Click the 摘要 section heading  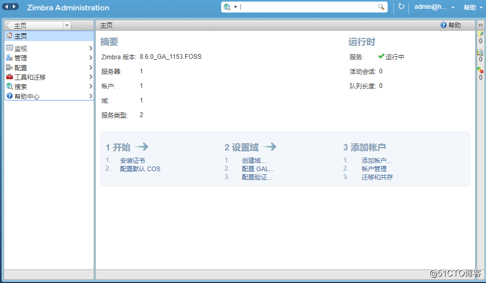tap(109, 42)
